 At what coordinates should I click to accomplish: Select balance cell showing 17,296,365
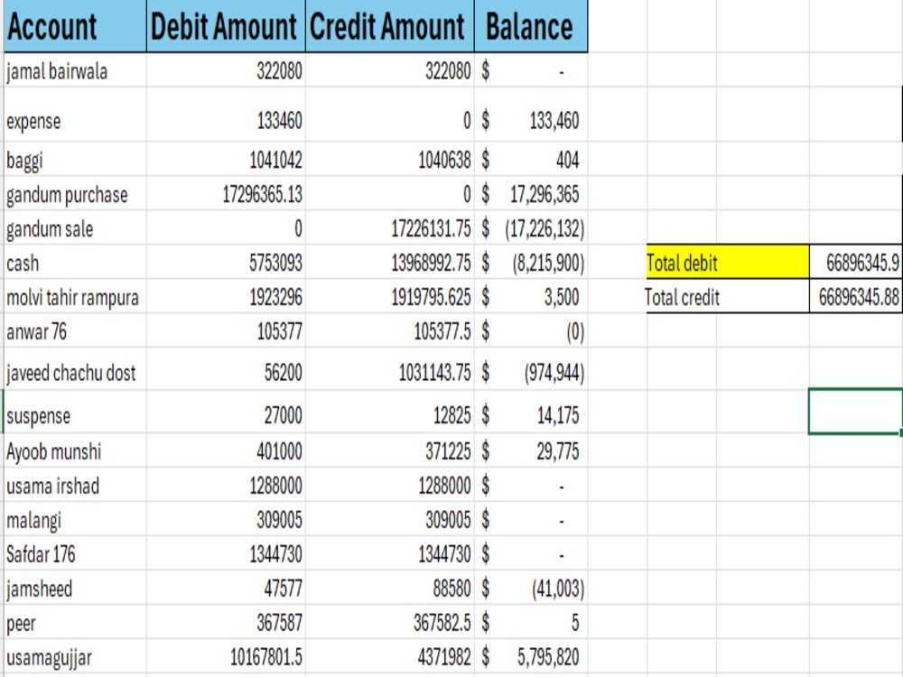click(x=531, y=193)
